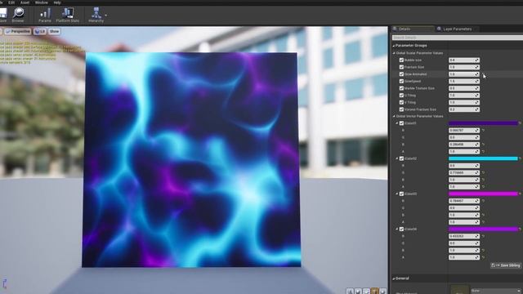This screenshot has width=523, height=294.
Task: Collapse the Color04 channel rows
Action: pyautogui.click(x=397, y=229)
